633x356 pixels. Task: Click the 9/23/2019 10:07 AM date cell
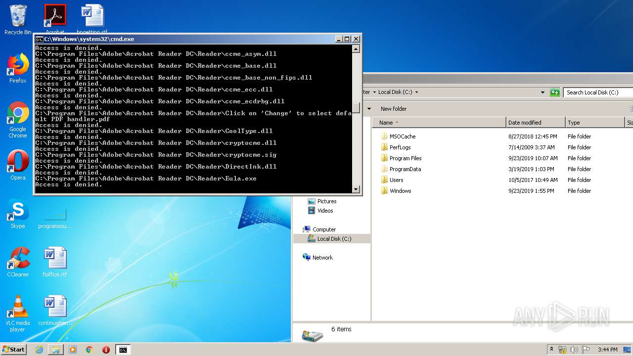[533, 158]
